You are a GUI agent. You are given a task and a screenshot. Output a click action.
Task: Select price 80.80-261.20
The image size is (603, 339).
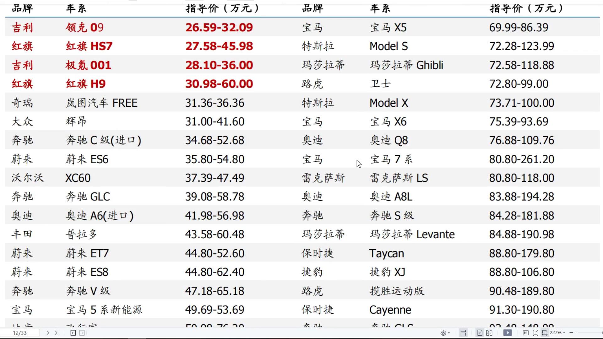coord(522,159)
